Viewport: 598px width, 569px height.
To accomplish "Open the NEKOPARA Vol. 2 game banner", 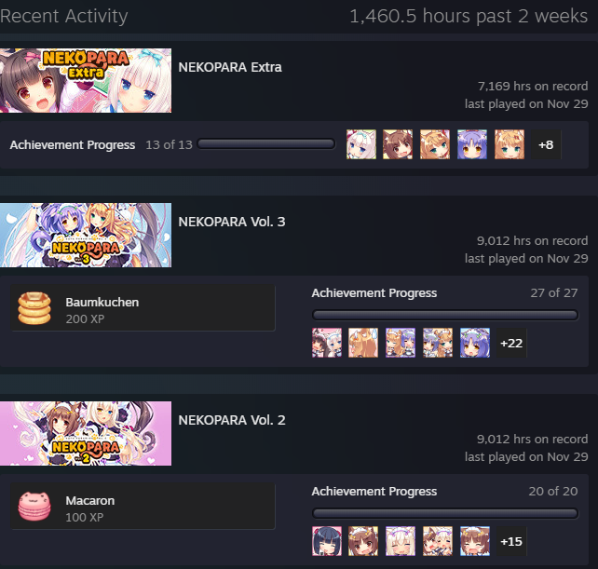I will tap(86, 433).
